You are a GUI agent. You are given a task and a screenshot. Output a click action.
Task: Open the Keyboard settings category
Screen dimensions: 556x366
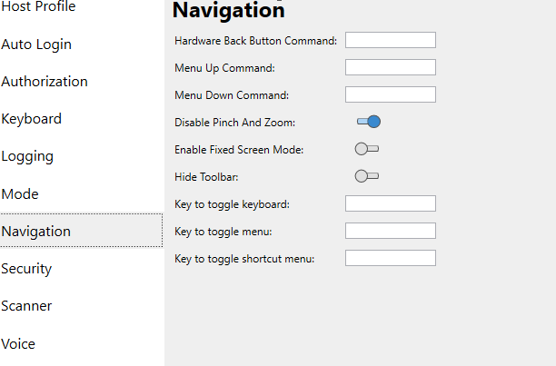32,119
